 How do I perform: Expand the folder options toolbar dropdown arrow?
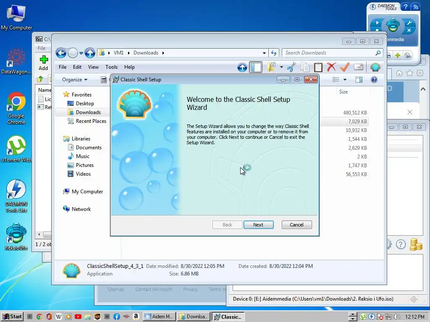281,67
